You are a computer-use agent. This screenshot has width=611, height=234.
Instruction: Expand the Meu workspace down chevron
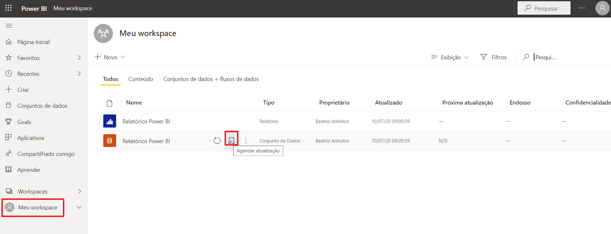[x=79, y=207]
